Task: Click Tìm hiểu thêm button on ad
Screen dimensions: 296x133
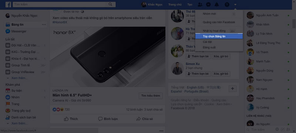Action: coord(151,96)
